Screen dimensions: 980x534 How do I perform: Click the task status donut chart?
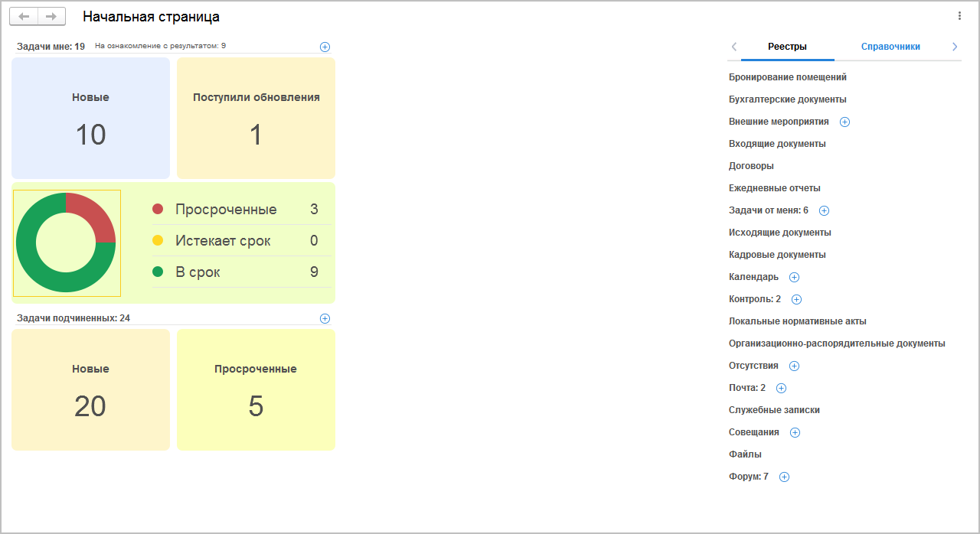(x=66, y=243)
